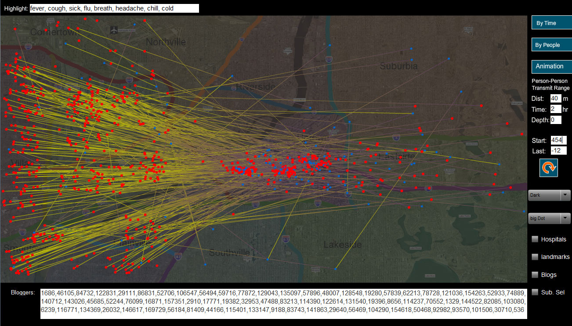The image size is (572, 326).
Task: Click the Cornertown map label
Action: tap(55, 32)
